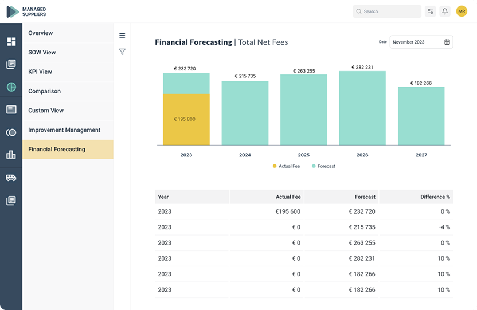The width and height of the screenshot is (477, 310).
Task: Open the pie chart analytics sidebar icon
Action: pos(11,87)
